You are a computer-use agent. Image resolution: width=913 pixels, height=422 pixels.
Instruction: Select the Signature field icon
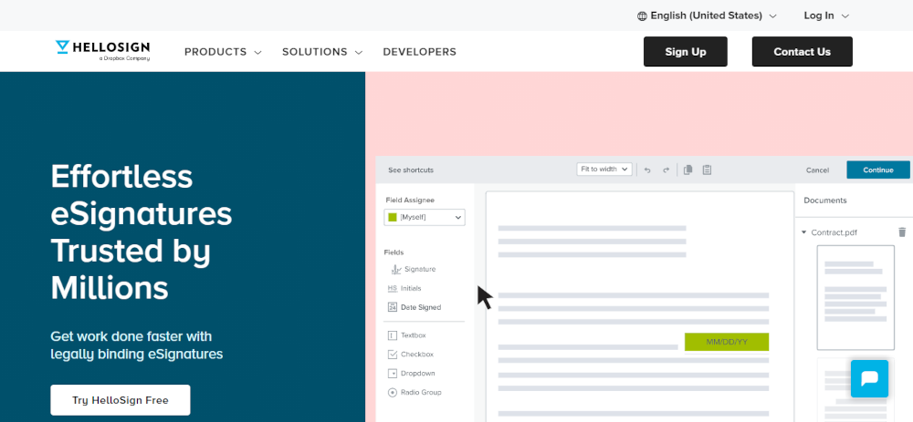tap(396, 269)
